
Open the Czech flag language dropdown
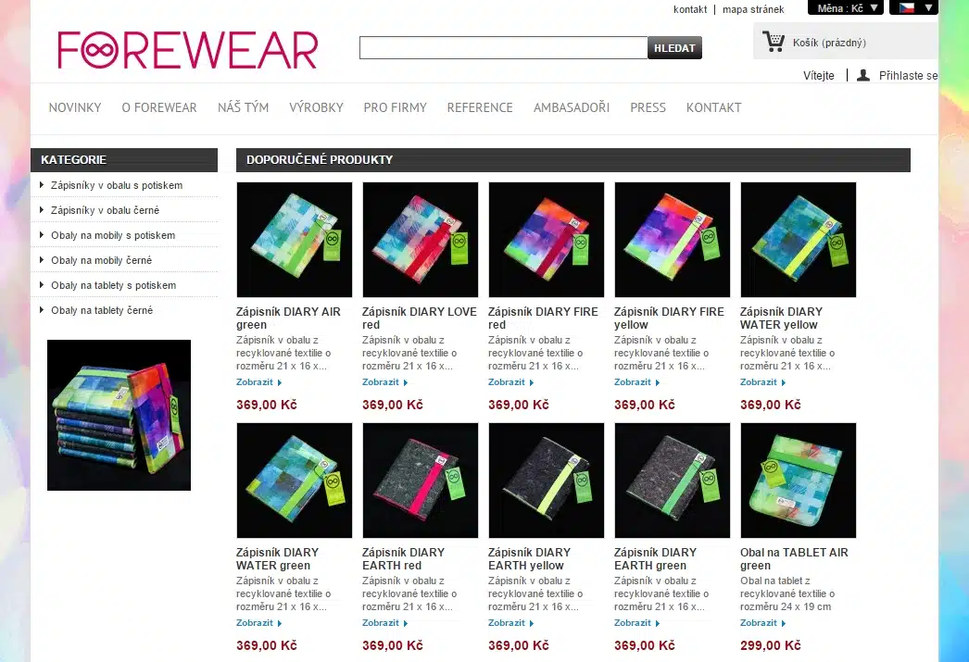[x=913, y=8]
